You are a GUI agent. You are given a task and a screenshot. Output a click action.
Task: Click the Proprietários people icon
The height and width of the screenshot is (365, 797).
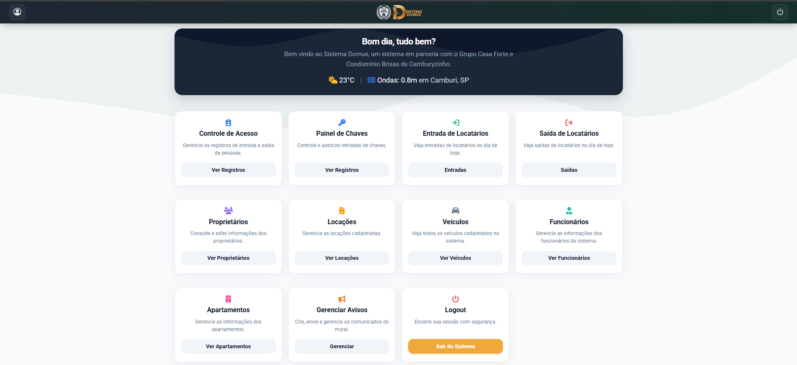pos(228,211)
